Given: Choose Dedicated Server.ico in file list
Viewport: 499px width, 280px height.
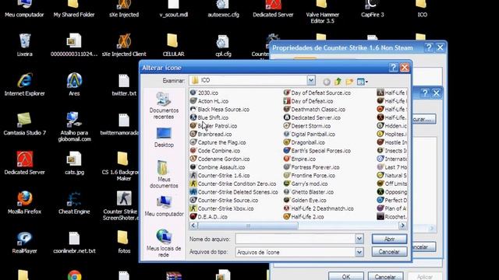Looking at the screenshot, I should [x=312, y=117].
